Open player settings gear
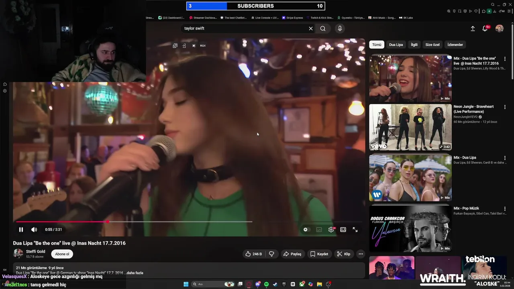 [x=331, y=230]
